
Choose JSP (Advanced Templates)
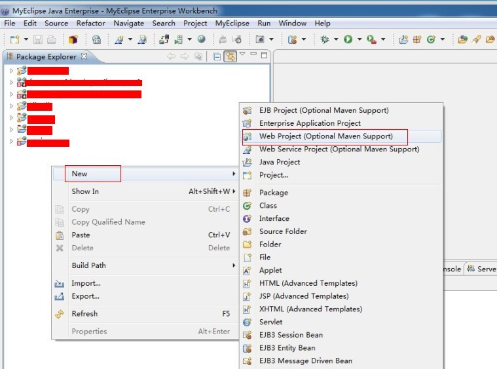(341, 296)
